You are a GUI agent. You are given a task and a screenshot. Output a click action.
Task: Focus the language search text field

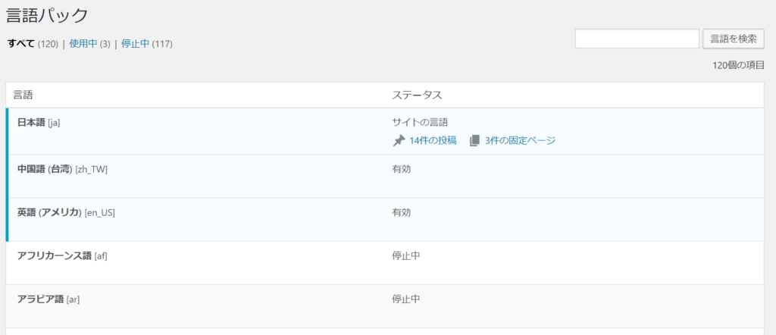pyautogui.click(x=637, y=39)
